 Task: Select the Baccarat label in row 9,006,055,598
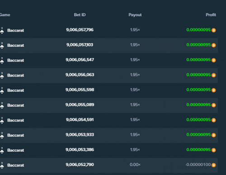(x=16, y=90)
